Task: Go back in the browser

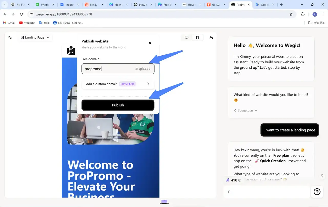Action: tap(5, 14)
